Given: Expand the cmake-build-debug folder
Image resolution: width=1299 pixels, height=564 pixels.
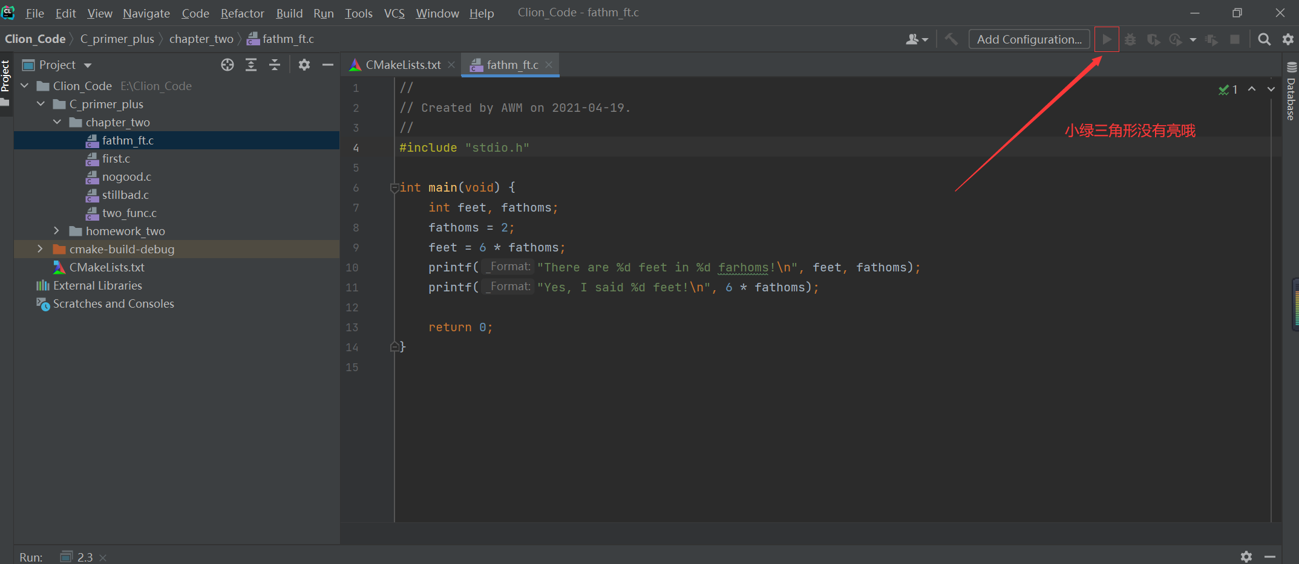Looking at the screenshot, I should click(x=40, y=249).
